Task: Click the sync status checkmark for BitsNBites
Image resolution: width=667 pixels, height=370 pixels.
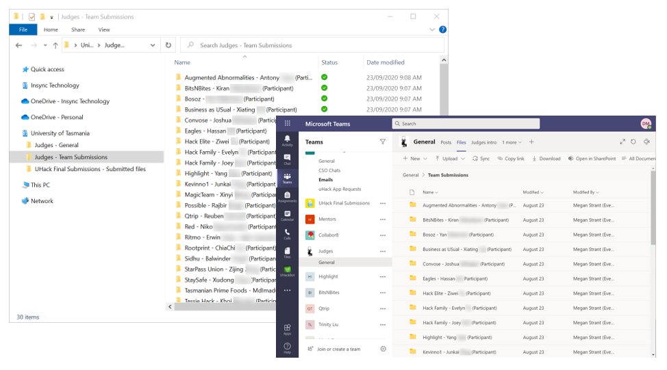Action: (325, 88)
